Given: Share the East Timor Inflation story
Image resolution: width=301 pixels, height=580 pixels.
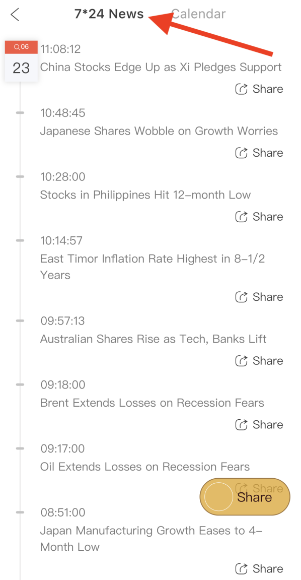Looking at the screenshot, I should tap(259, 297).
